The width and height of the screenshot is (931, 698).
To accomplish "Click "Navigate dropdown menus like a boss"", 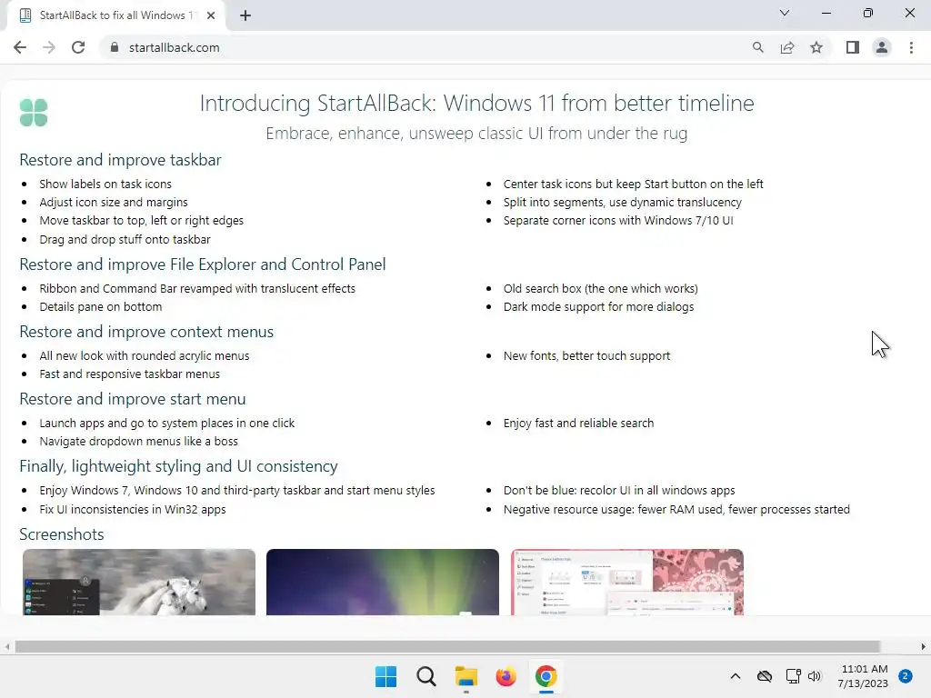I will coord(138,441).
